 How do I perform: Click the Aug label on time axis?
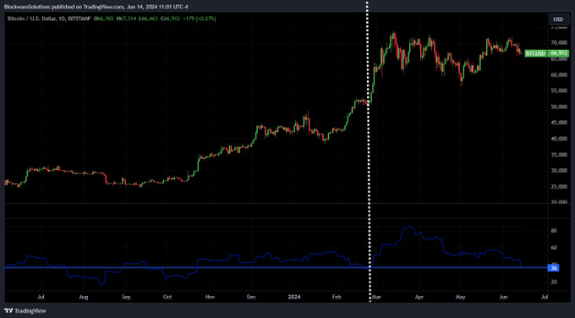[x=84, y=297]
